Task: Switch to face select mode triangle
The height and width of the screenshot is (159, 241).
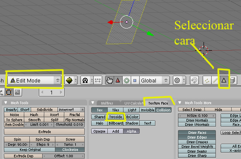Action: click(x=224, y=80)
